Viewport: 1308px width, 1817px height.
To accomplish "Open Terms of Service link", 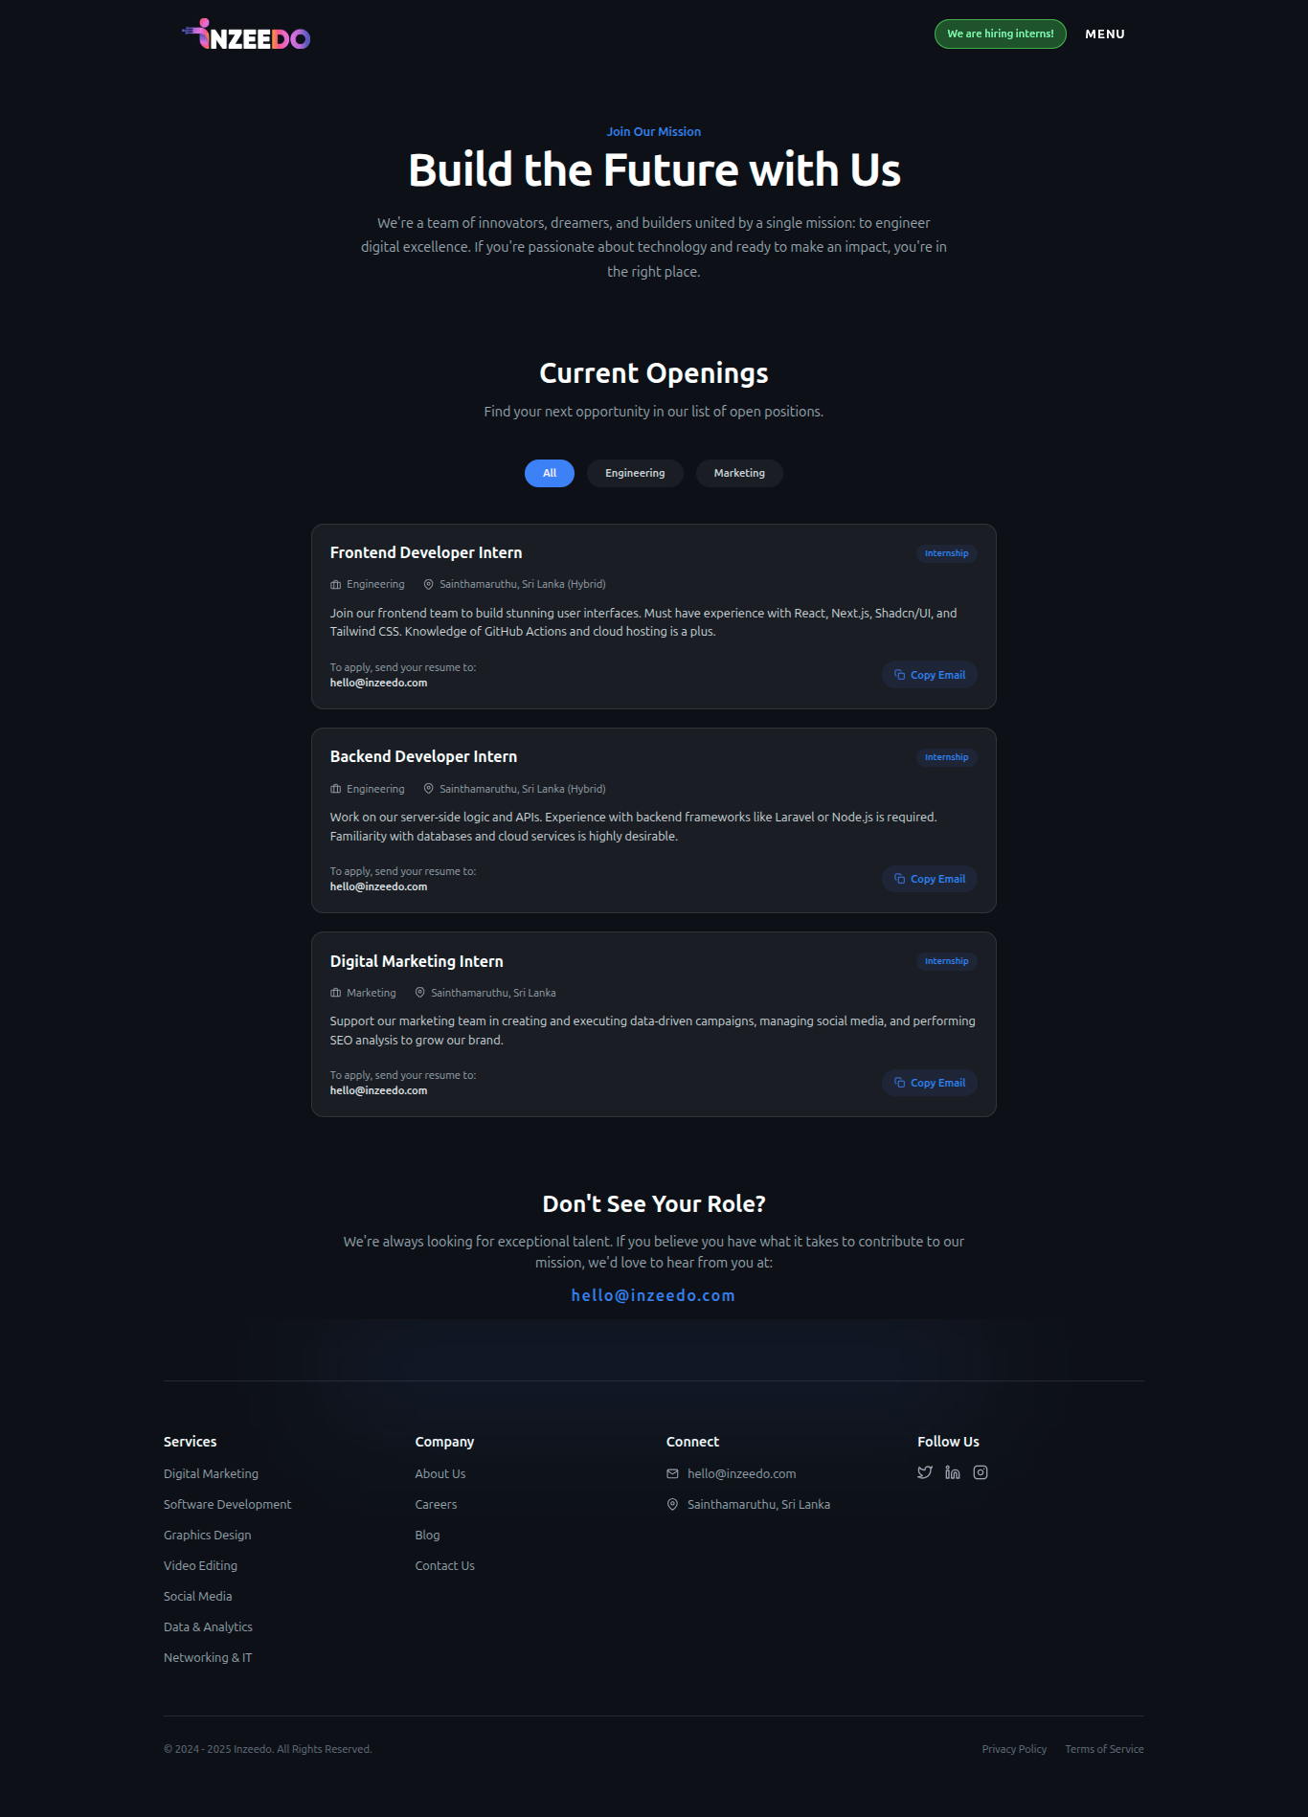I will click(1104, 1749).
